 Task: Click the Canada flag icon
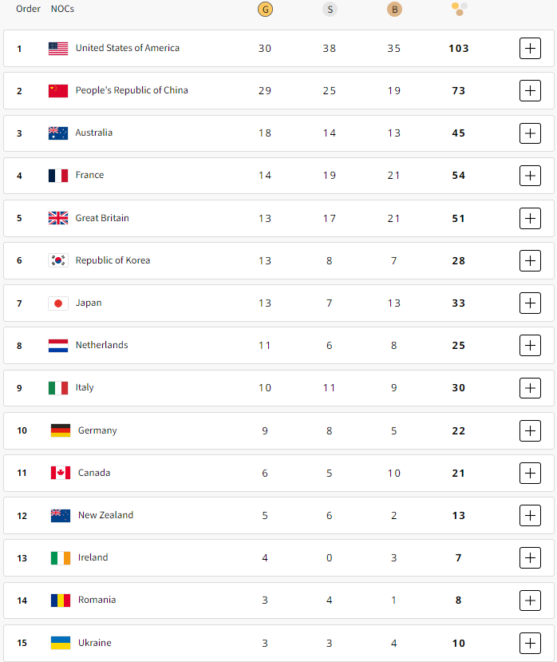pos(61,473)
